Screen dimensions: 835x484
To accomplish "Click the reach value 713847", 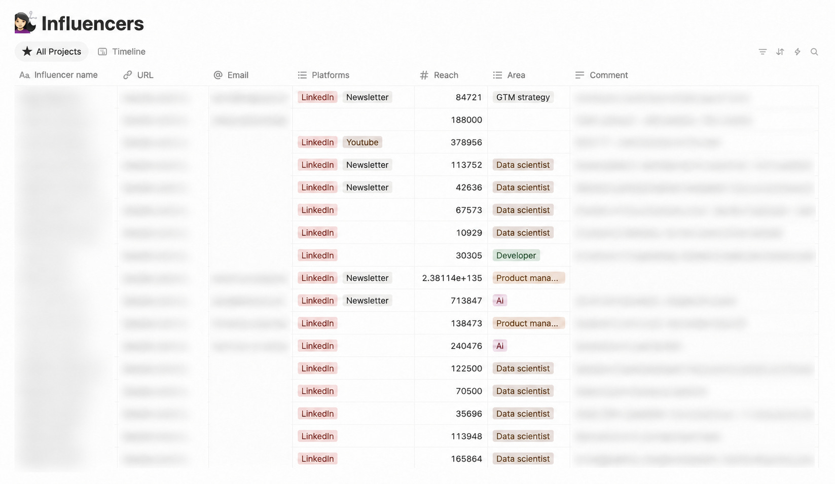I will [x=466, y=301].
